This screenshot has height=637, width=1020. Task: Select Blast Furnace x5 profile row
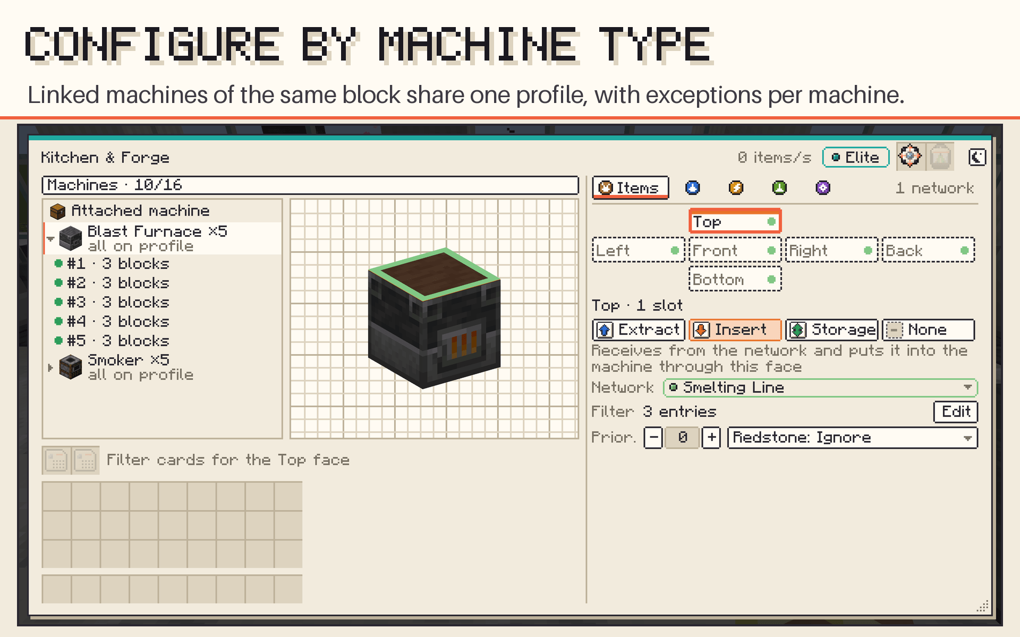pyautogui.click(x=163, y=238)
